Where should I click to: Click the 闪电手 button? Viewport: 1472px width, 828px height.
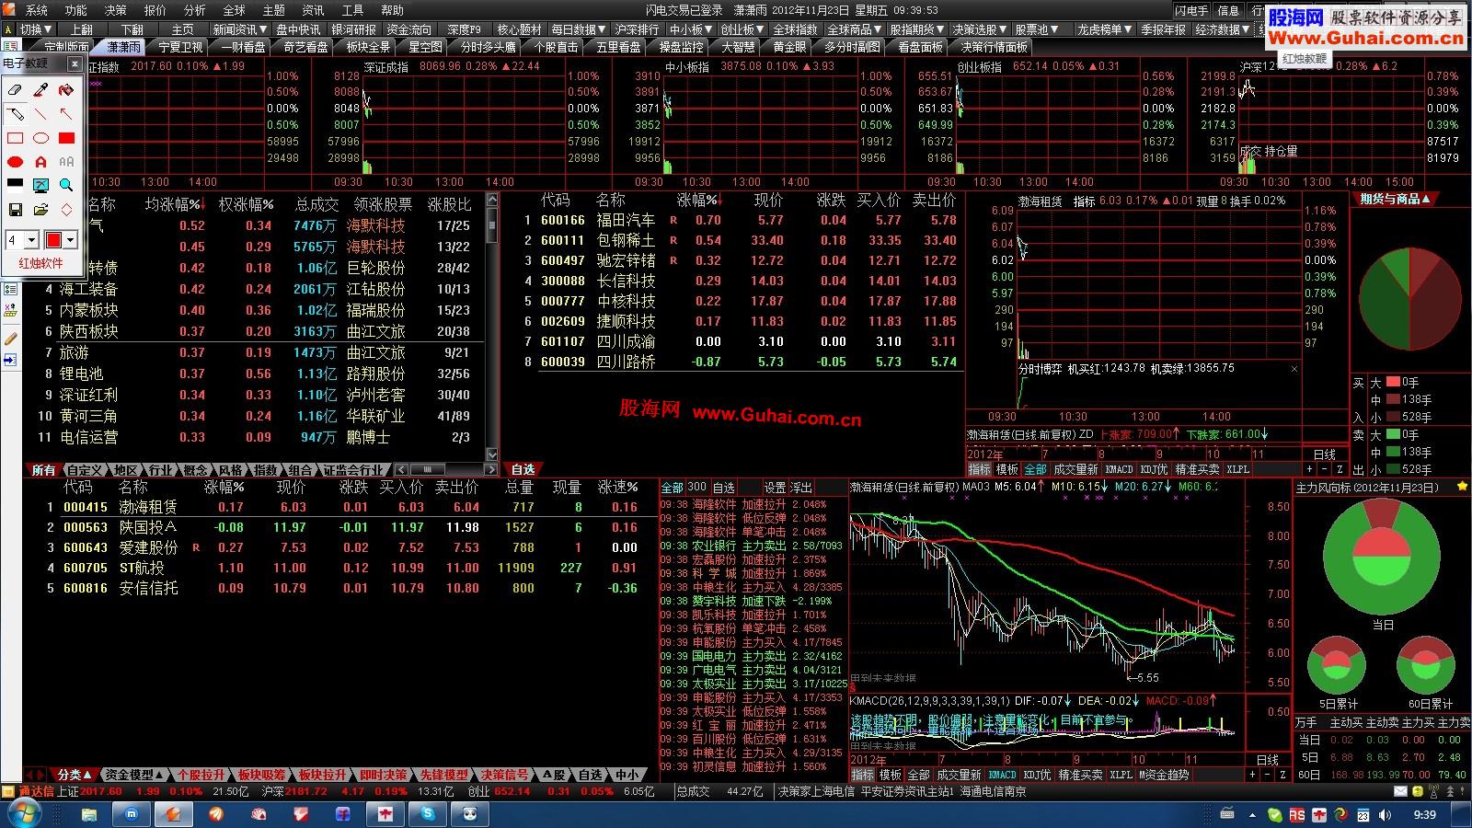(1191, 10)
